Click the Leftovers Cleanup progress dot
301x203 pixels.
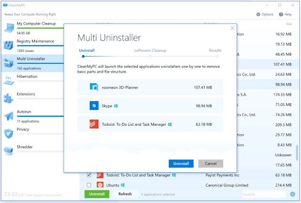tap(150, 57)
